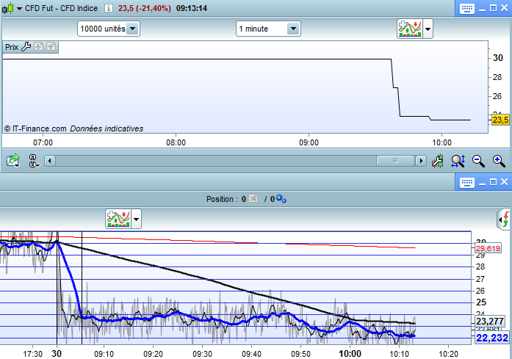
Task: Click the add indicator icon in top chart
Action: tap(410, 29)
